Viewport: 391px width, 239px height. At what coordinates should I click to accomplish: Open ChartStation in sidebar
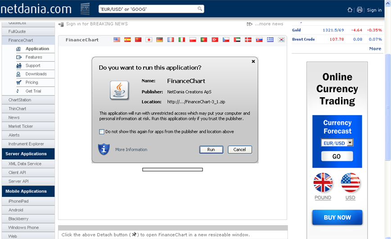(x=28, y=100)
